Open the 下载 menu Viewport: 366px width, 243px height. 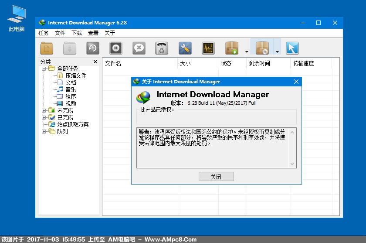pos(77,33)
